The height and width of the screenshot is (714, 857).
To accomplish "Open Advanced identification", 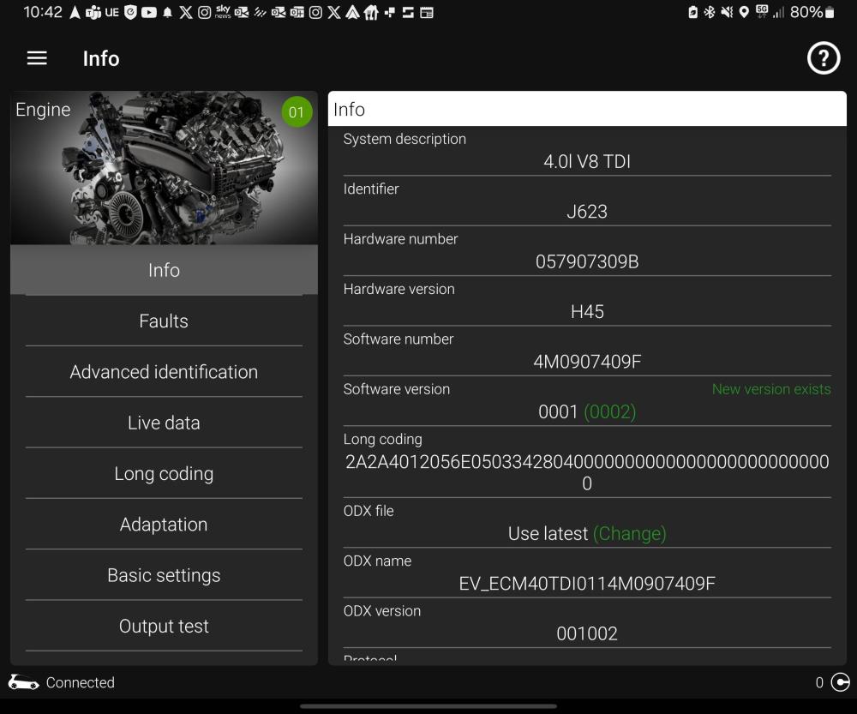I will coord(164,372).
